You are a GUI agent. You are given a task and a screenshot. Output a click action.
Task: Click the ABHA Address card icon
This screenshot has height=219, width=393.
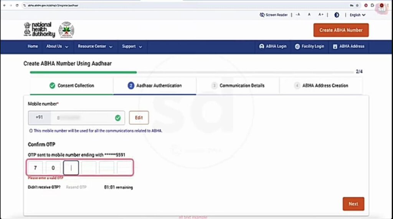[x=335, y=47]
